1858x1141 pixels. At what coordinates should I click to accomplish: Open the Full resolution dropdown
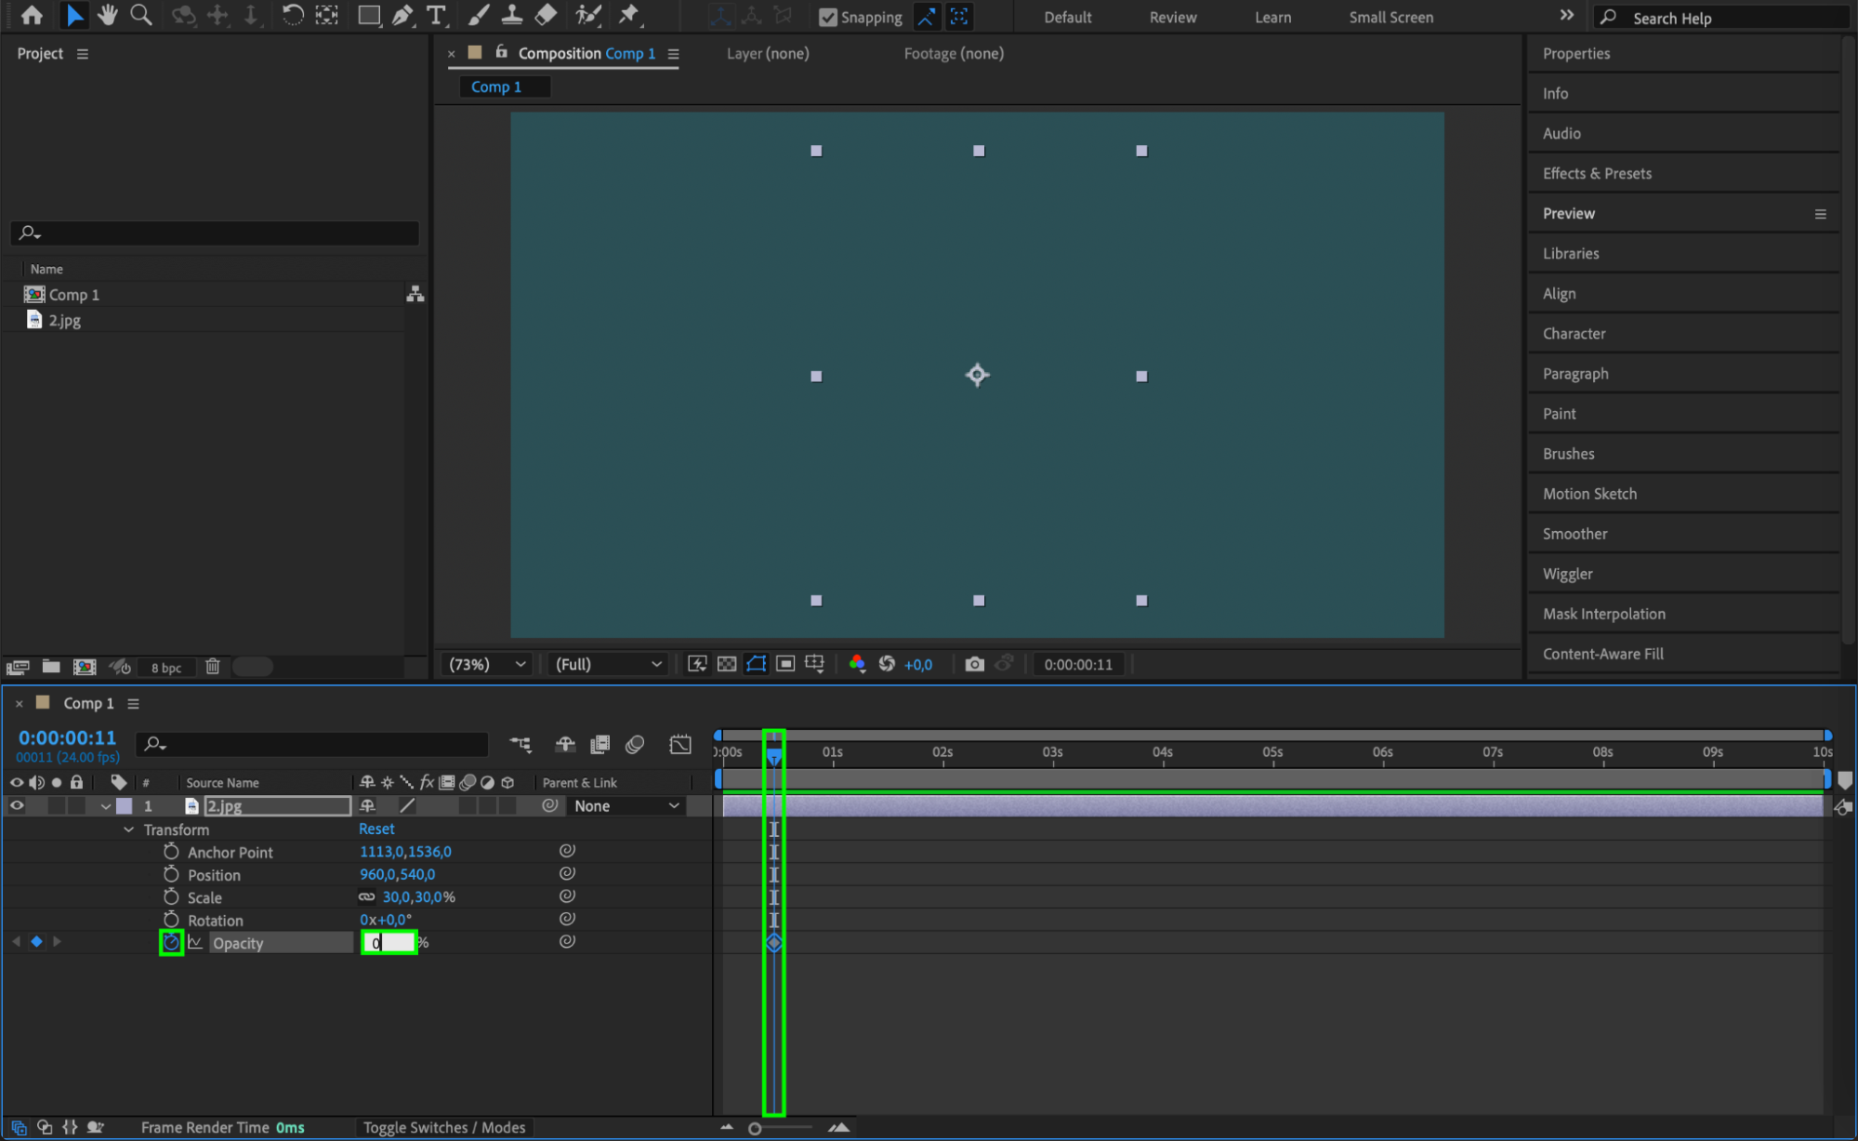point(608,664)
